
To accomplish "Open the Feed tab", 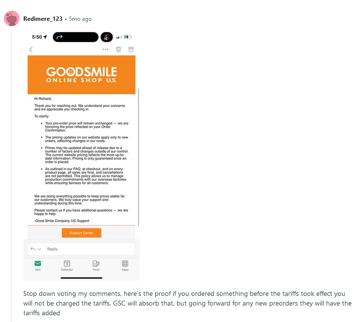I will pyautogui.click(x=96, y=265).
